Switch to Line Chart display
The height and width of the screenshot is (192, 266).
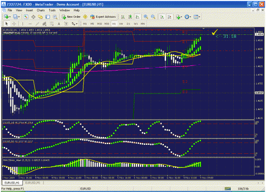point(137,17)
